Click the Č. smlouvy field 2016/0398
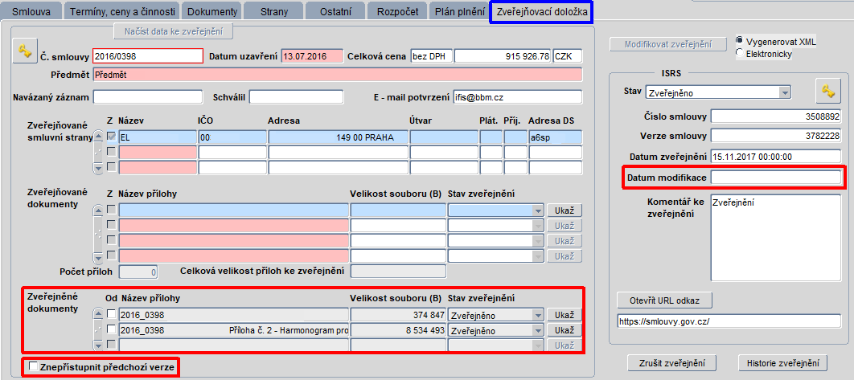The width and height of the screenshot is (854, 380). coord(148,56)
